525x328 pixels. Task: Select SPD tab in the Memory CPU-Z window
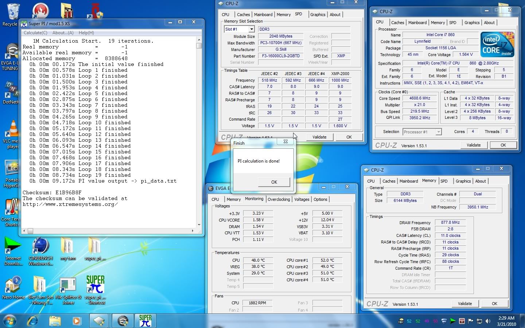click(x=444, y=181)
